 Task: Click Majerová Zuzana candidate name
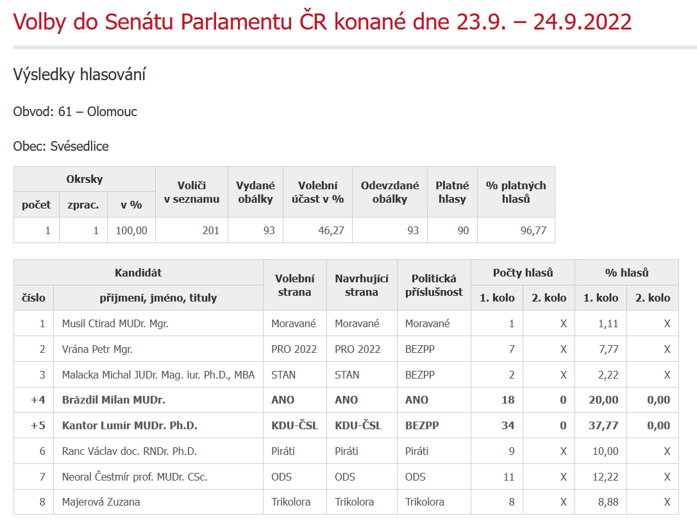coord(101,502)
